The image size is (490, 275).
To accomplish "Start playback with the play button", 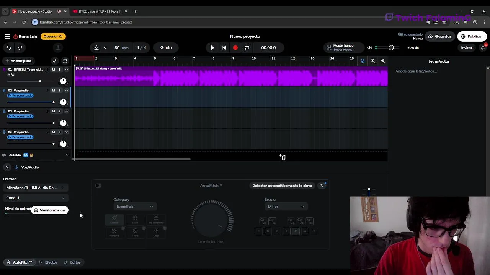I will [x=212, y=48].
